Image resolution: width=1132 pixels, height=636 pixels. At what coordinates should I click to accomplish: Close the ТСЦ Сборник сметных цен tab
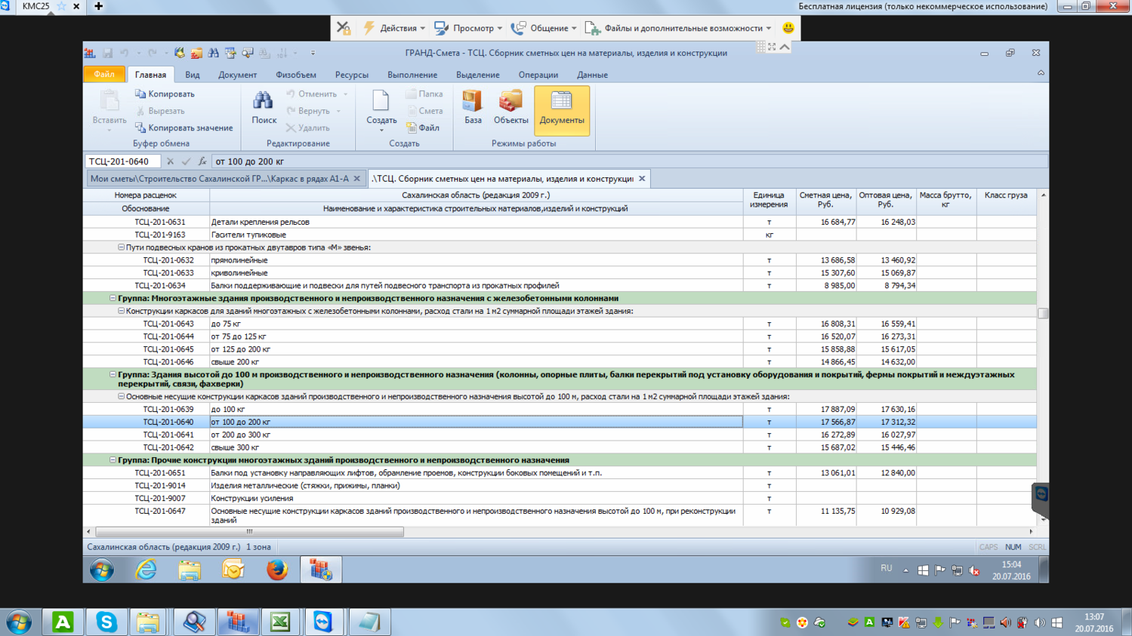pos(642,179)
